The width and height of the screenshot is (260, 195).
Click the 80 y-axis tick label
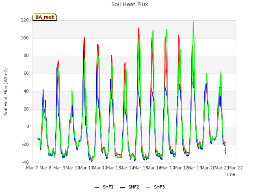point(26,56)
